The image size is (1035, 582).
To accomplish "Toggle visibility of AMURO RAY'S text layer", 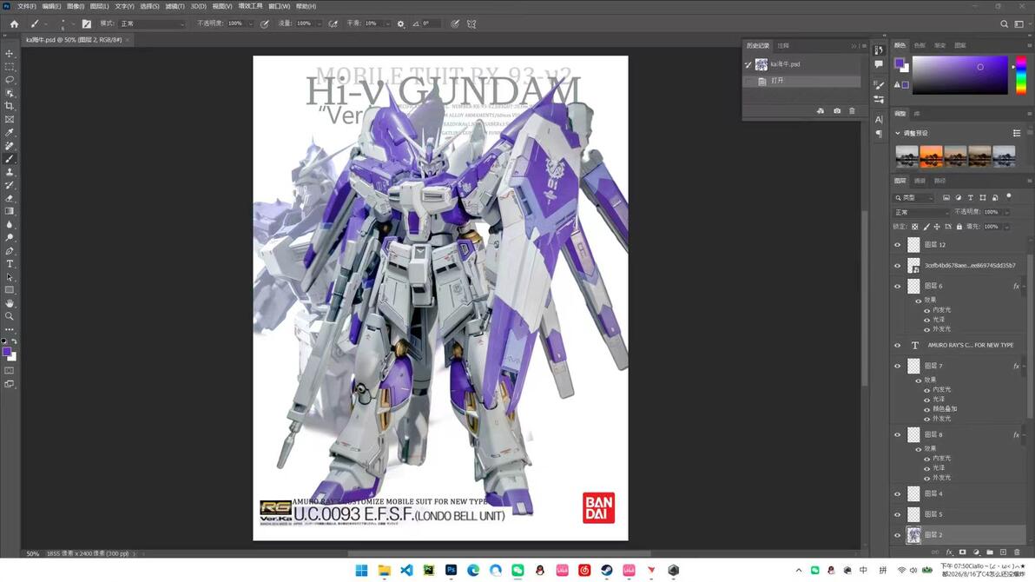I will 897,346.
